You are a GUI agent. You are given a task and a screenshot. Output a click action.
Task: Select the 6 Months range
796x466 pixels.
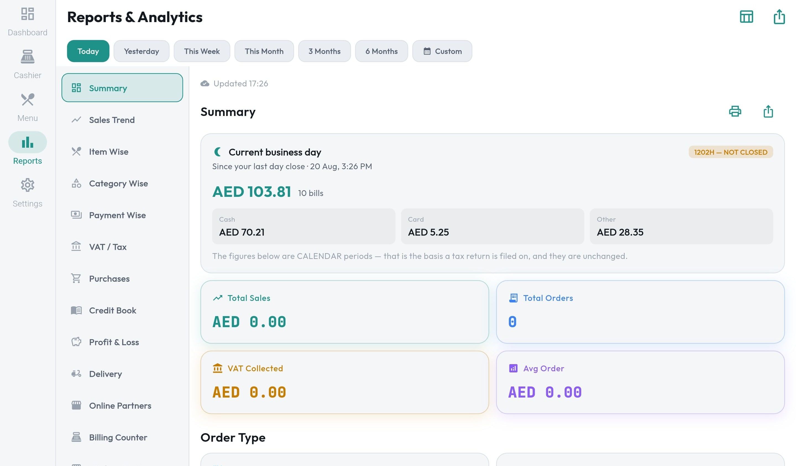(382, 51)
